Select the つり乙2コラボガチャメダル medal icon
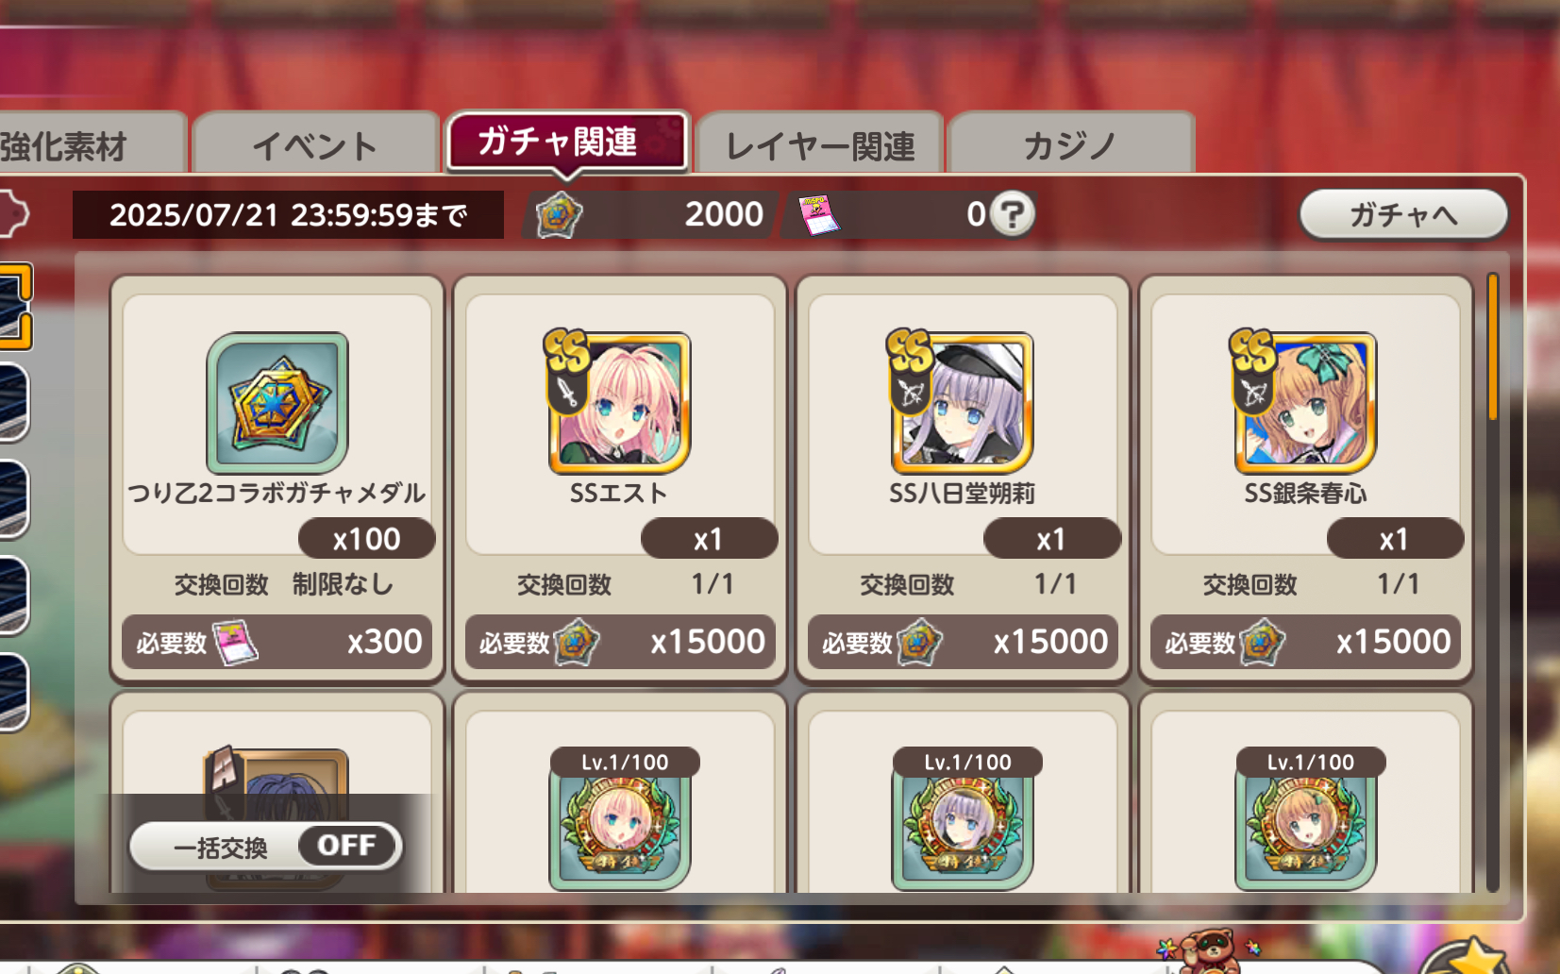The image size is (1560, 974). [x=277, y=402]
